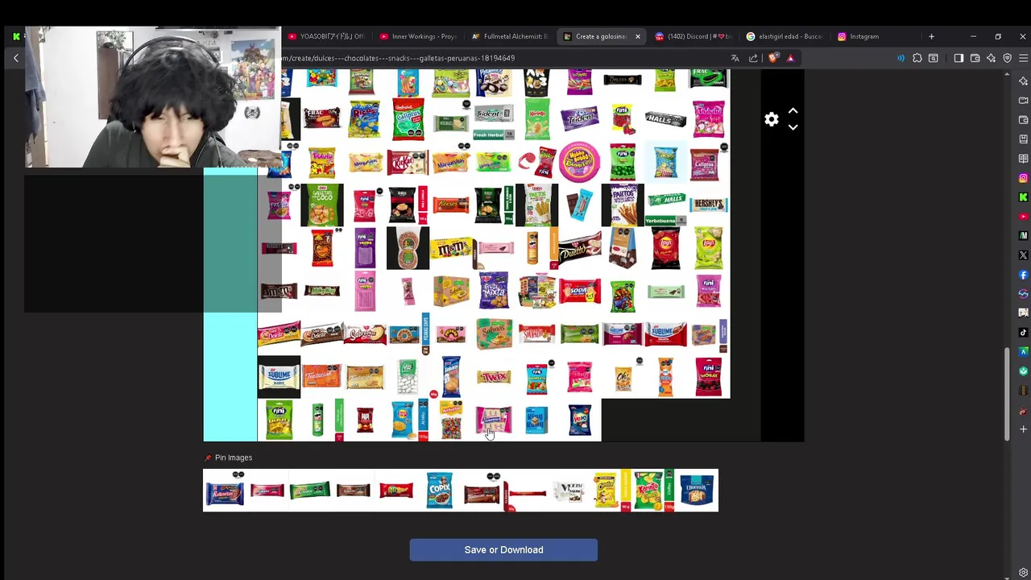This screenshot has height=580, width=1031.
Task: Select the KitKat image
Action: click(408, 162)
